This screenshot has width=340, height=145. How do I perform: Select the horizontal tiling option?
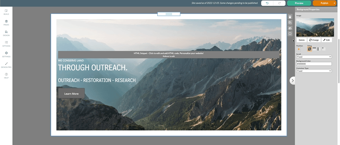[314, 49]
